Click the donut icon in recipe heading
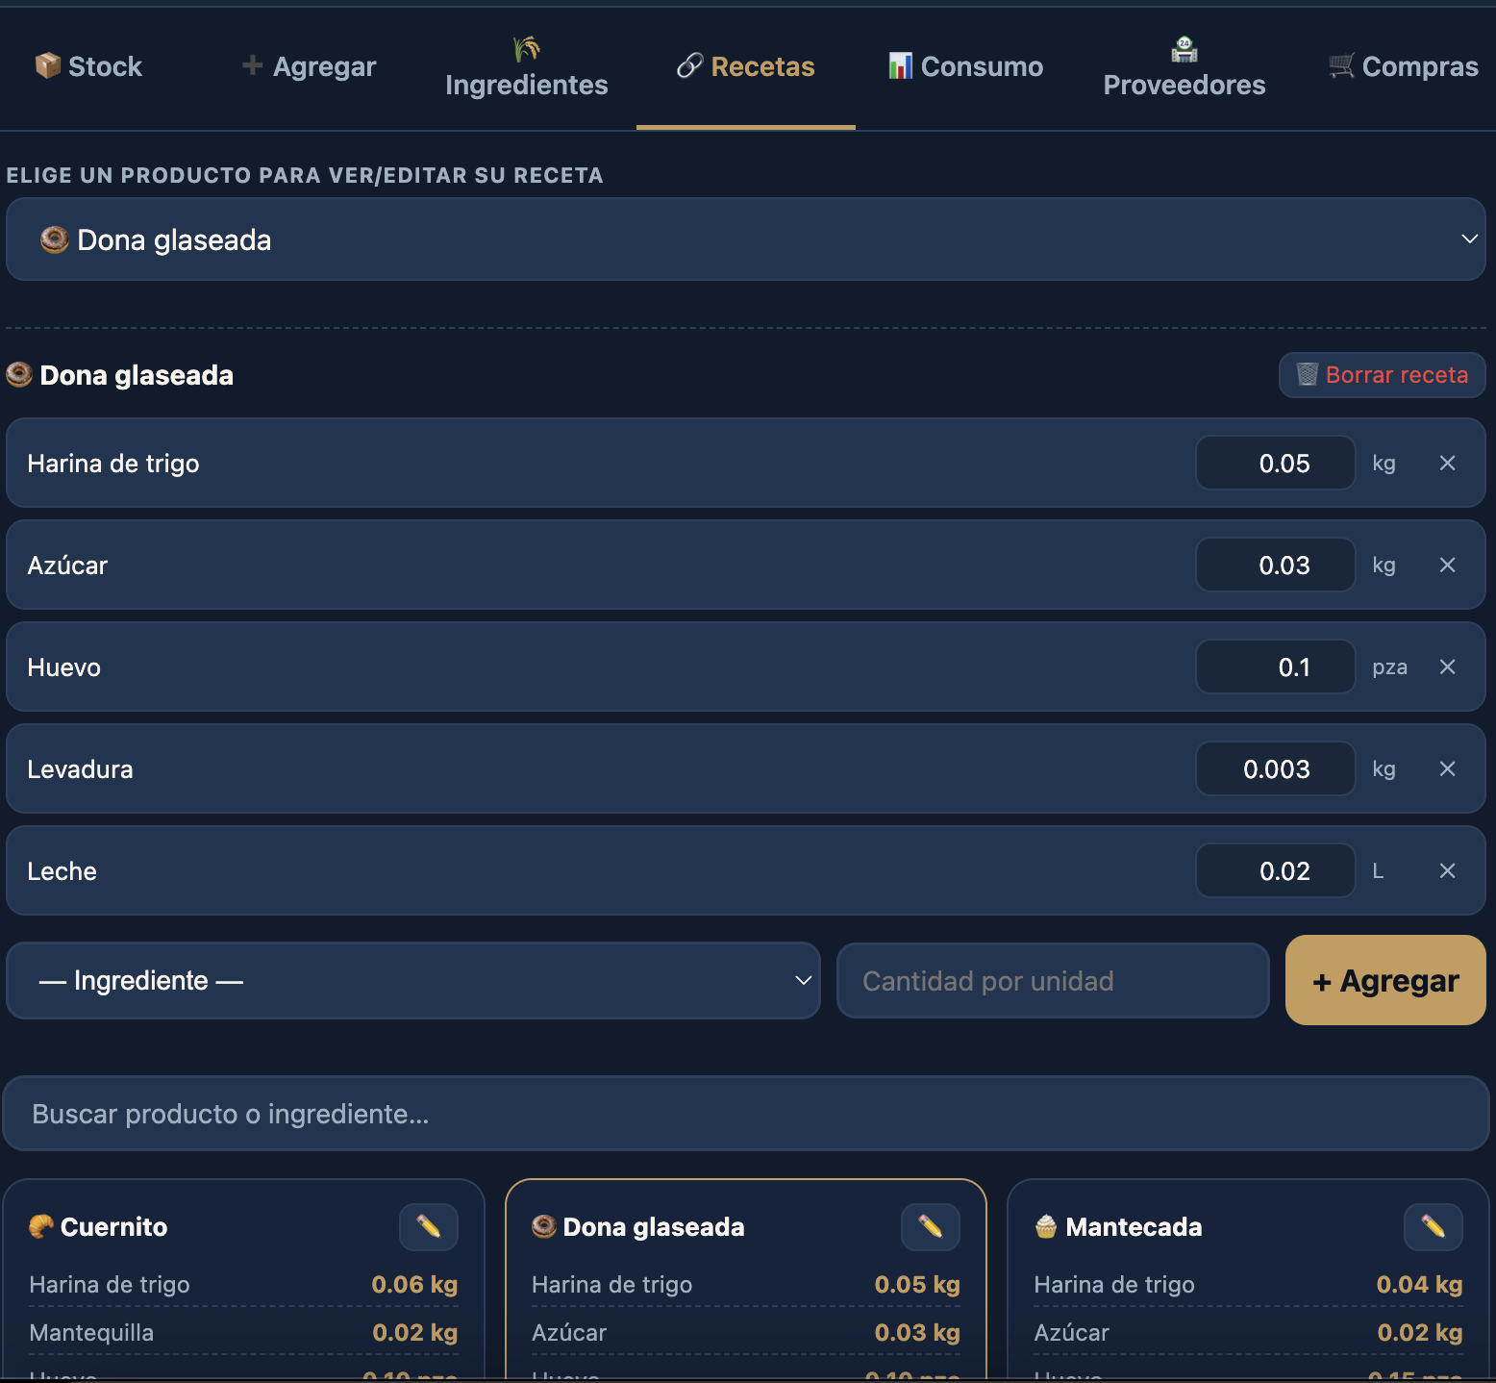The width and height of the screenshot is (1496, 1383). 19,374
